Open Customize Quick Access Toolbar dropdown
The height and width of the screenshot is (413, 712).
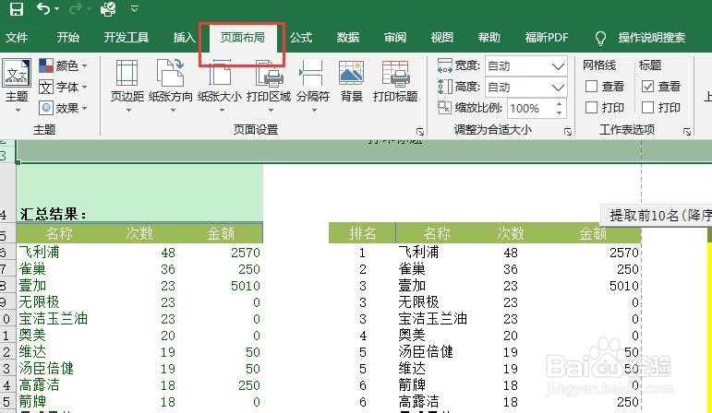135,8
